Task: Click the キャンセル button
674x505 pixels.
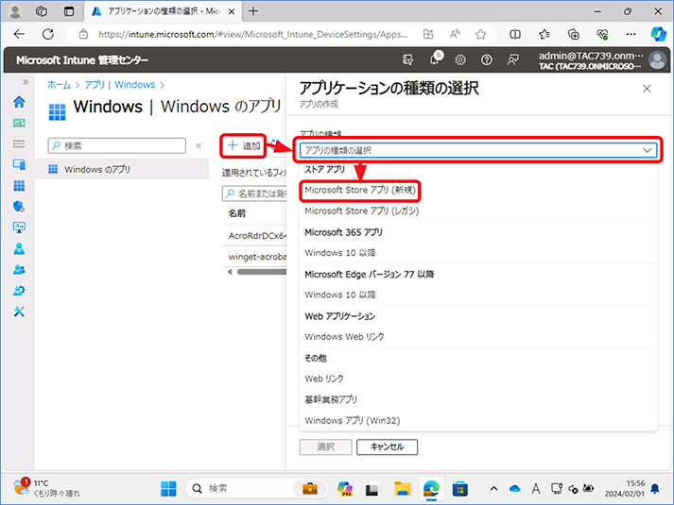Action: pyautogui.click(x=387, y=446)
